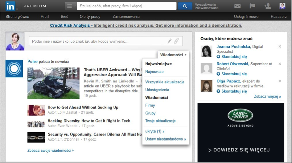This screenshot has width=292, height=163.
Task: Open the Oferty pracy menu
Action: (x=90, y=17)
